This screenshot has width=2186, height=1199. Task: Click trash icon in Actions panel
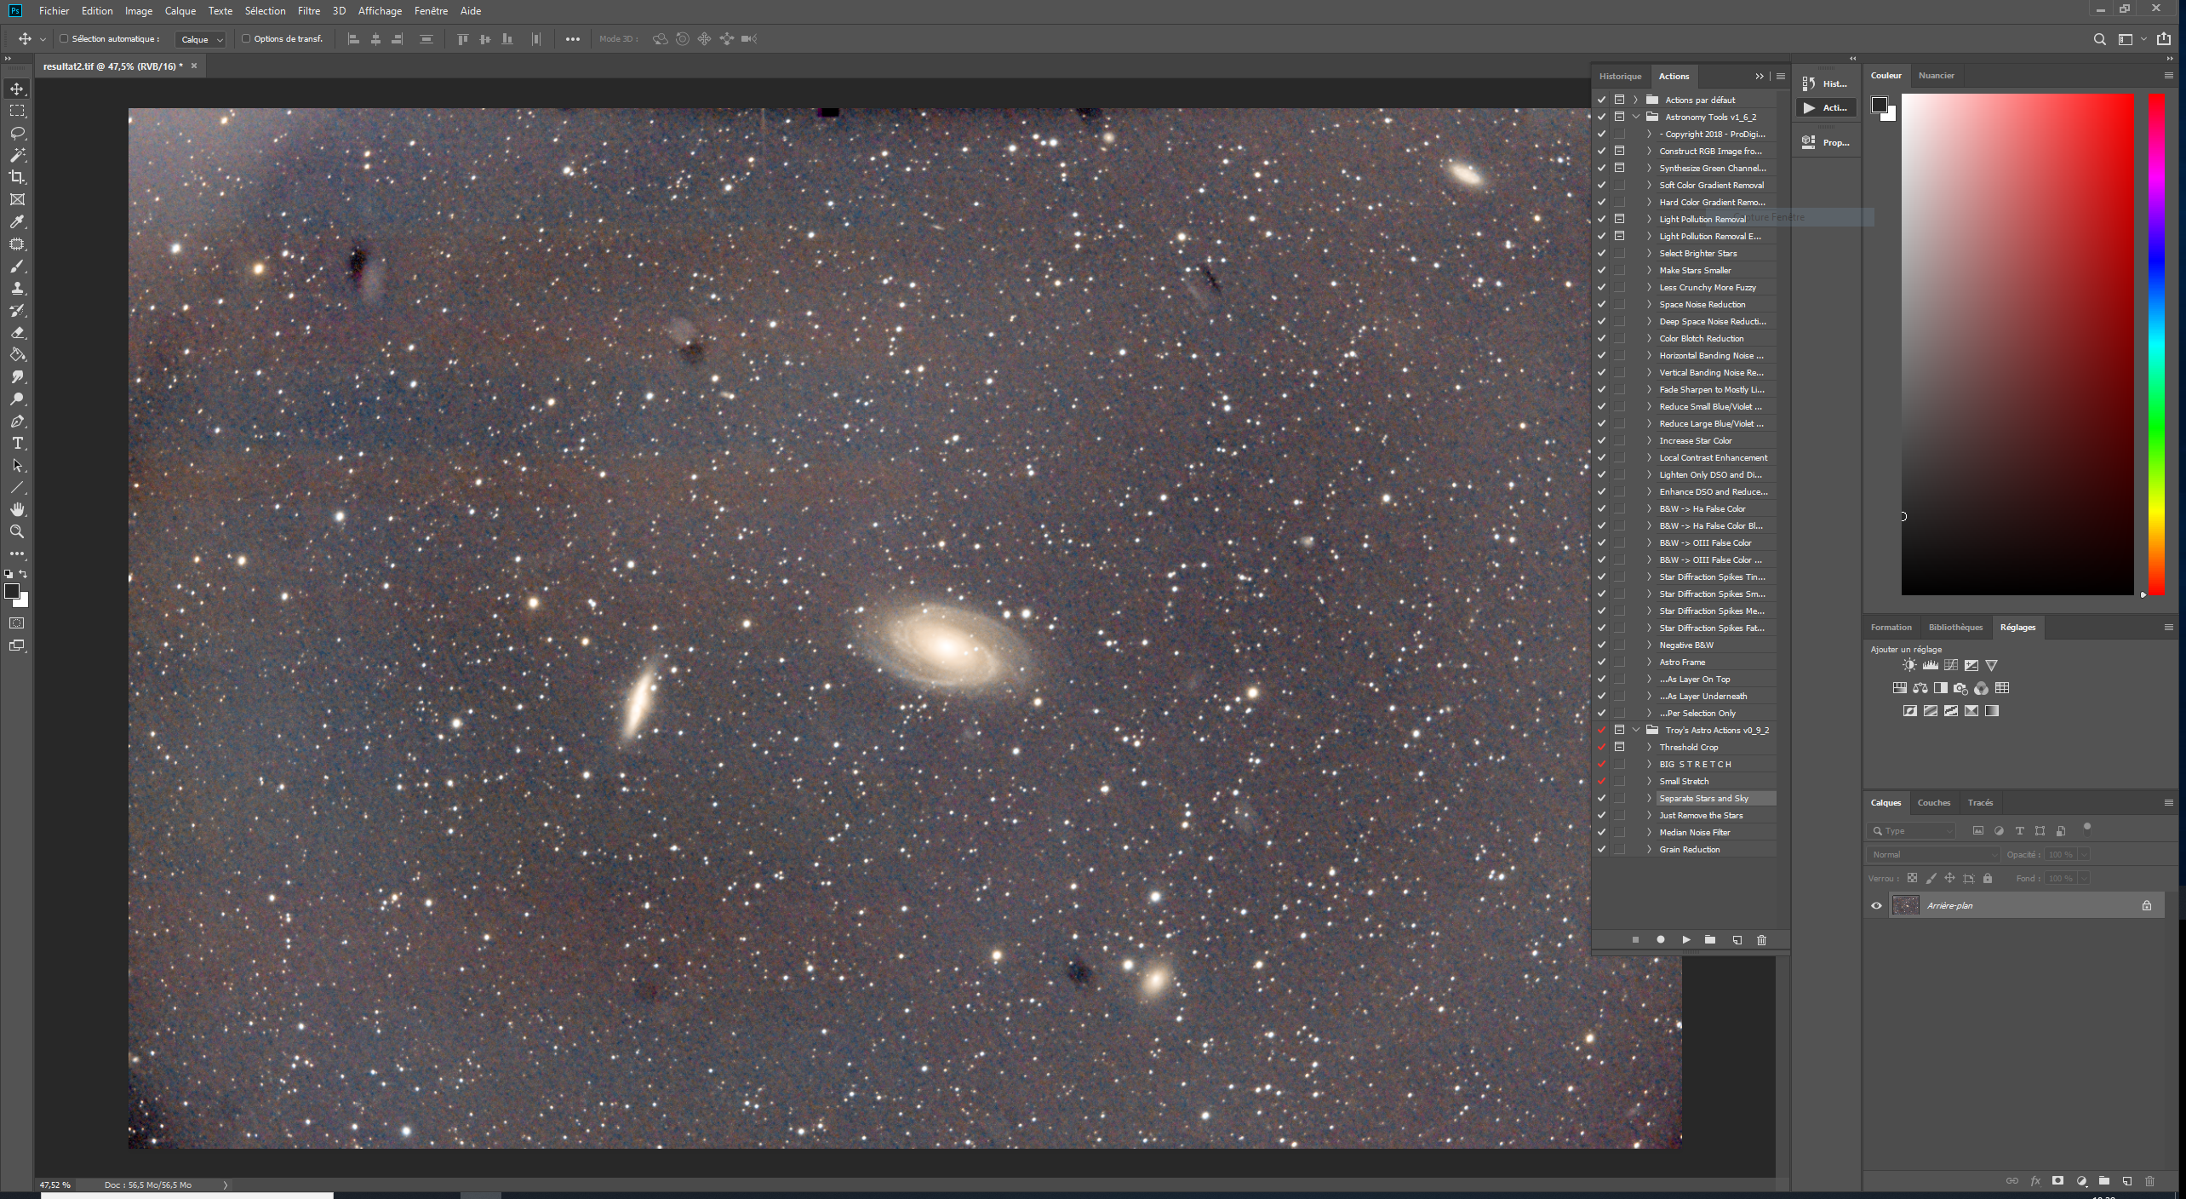pos(1761,940)
